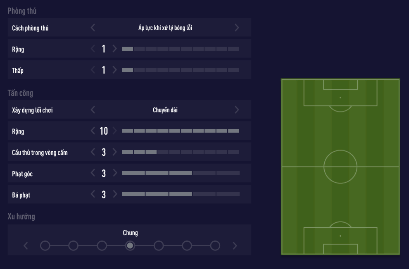
Task: Decrease Đá phạt value with left arrow
Action: click(93, 195)
